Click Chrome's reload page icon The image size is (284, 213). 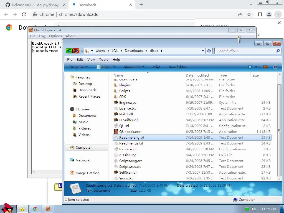(x=24, y=14)
